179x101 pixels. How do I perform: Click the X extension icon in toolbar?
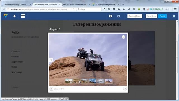pos(144,9)
